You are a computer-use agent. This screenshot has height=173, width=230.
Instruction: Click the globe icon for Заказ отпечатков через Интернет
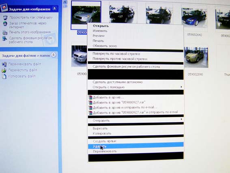pos(5,24)
